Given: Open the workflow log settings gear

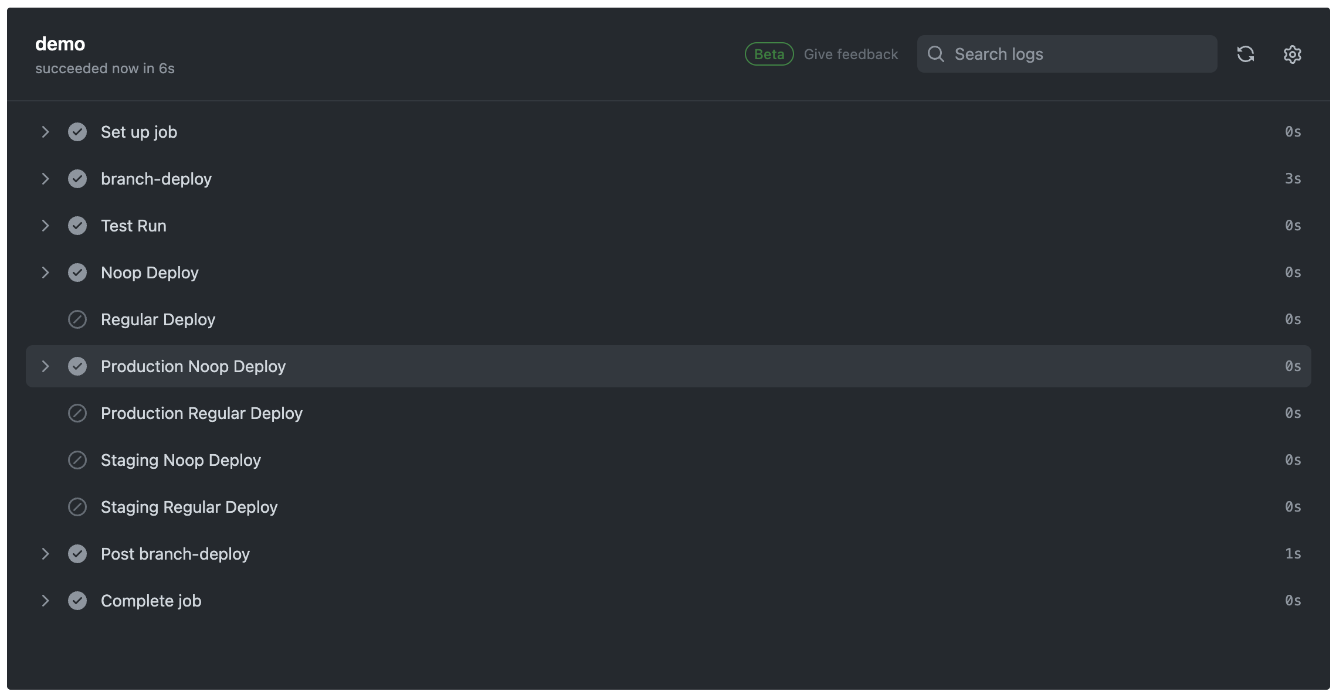Looking at the screenshot, I should click(x=1292, y=54).
